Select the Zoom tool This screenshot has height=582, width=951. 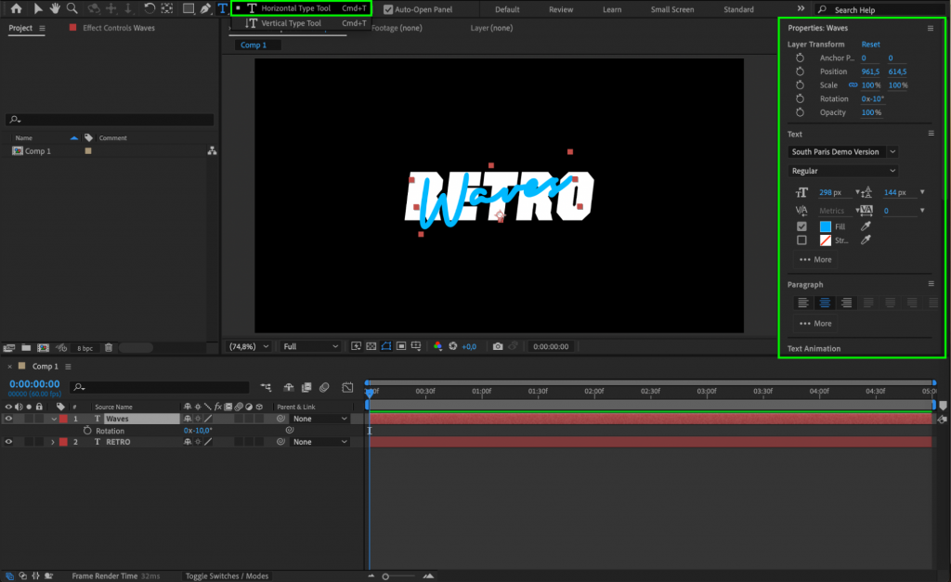72,7
